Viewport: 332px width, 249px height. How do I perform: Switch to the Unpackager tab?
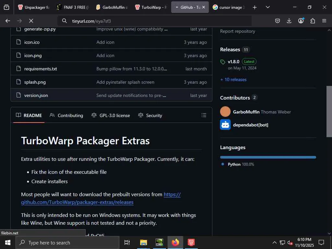[34, 7]
